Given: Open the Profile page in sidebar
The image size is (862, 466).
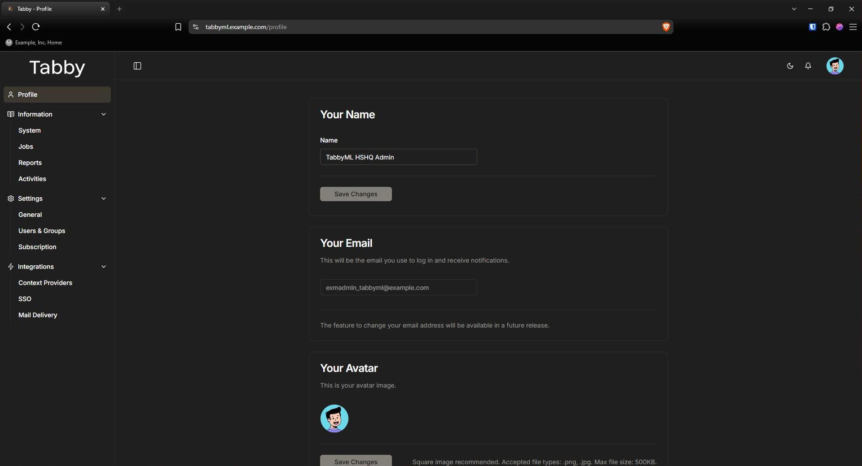Looking at the screenshot, I should point(57,95).
